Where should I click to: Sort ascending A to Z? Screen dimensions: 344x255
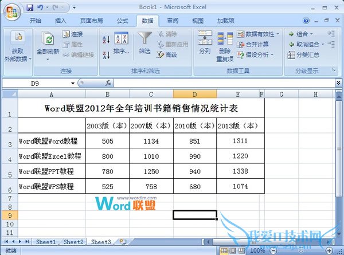point(106,40)
